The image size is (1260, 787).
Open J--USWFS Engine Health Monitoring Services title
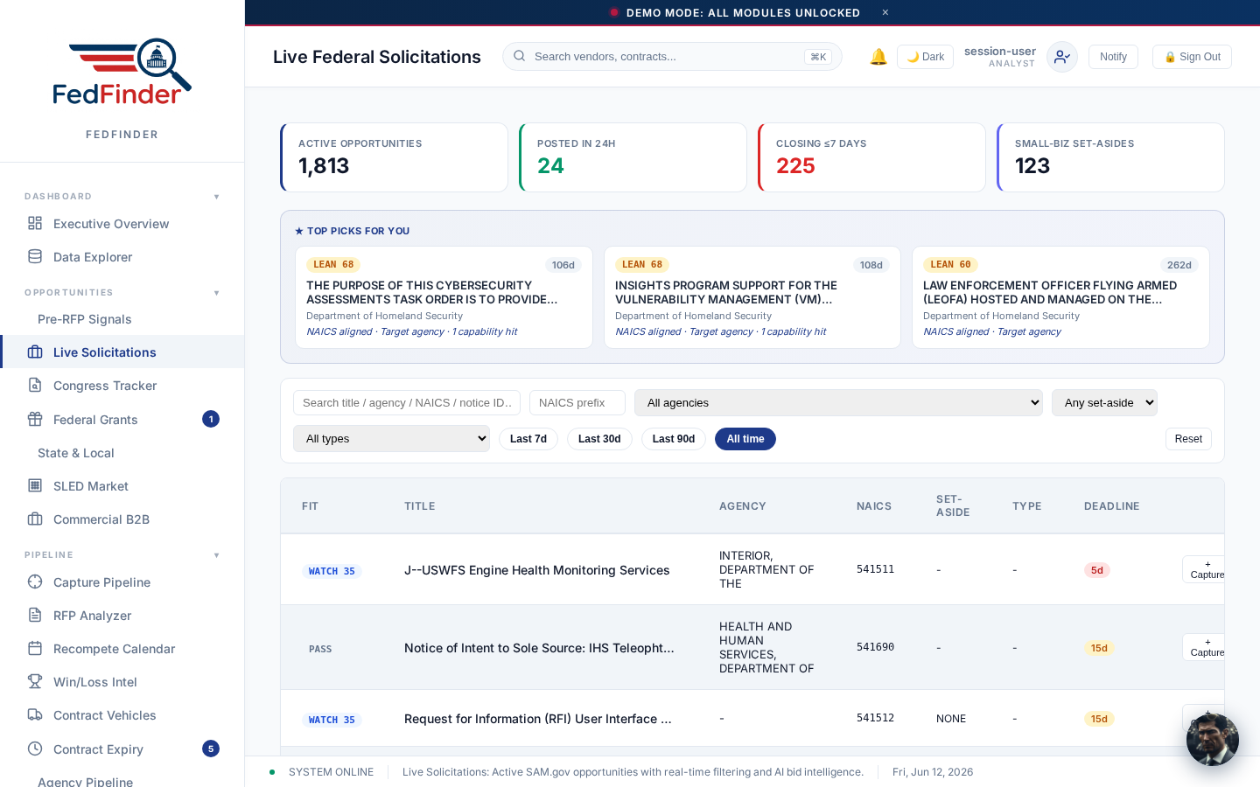pos(536,570)
